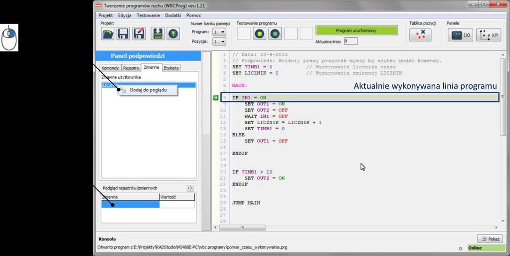510x256 pixels.
Task: Click the WBCProg title bar app icon
Action: (x=98, y=5)
